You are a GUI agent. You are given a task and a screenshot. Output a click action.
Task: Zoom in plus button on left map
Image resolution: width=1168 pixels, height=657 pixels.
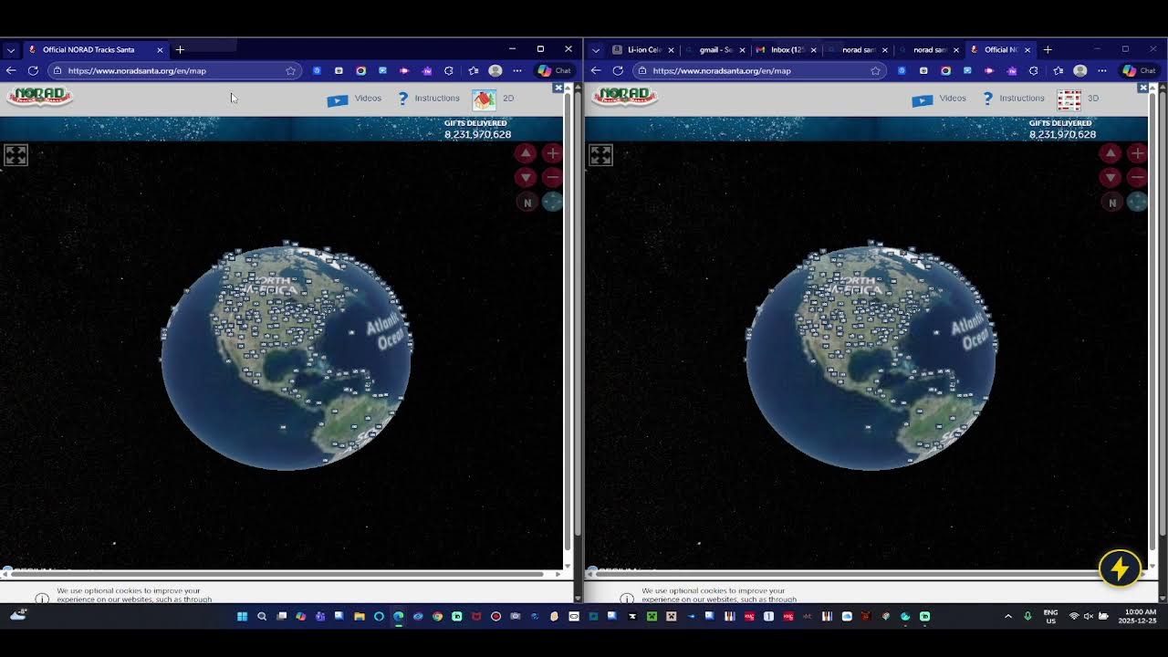(552, 153)
